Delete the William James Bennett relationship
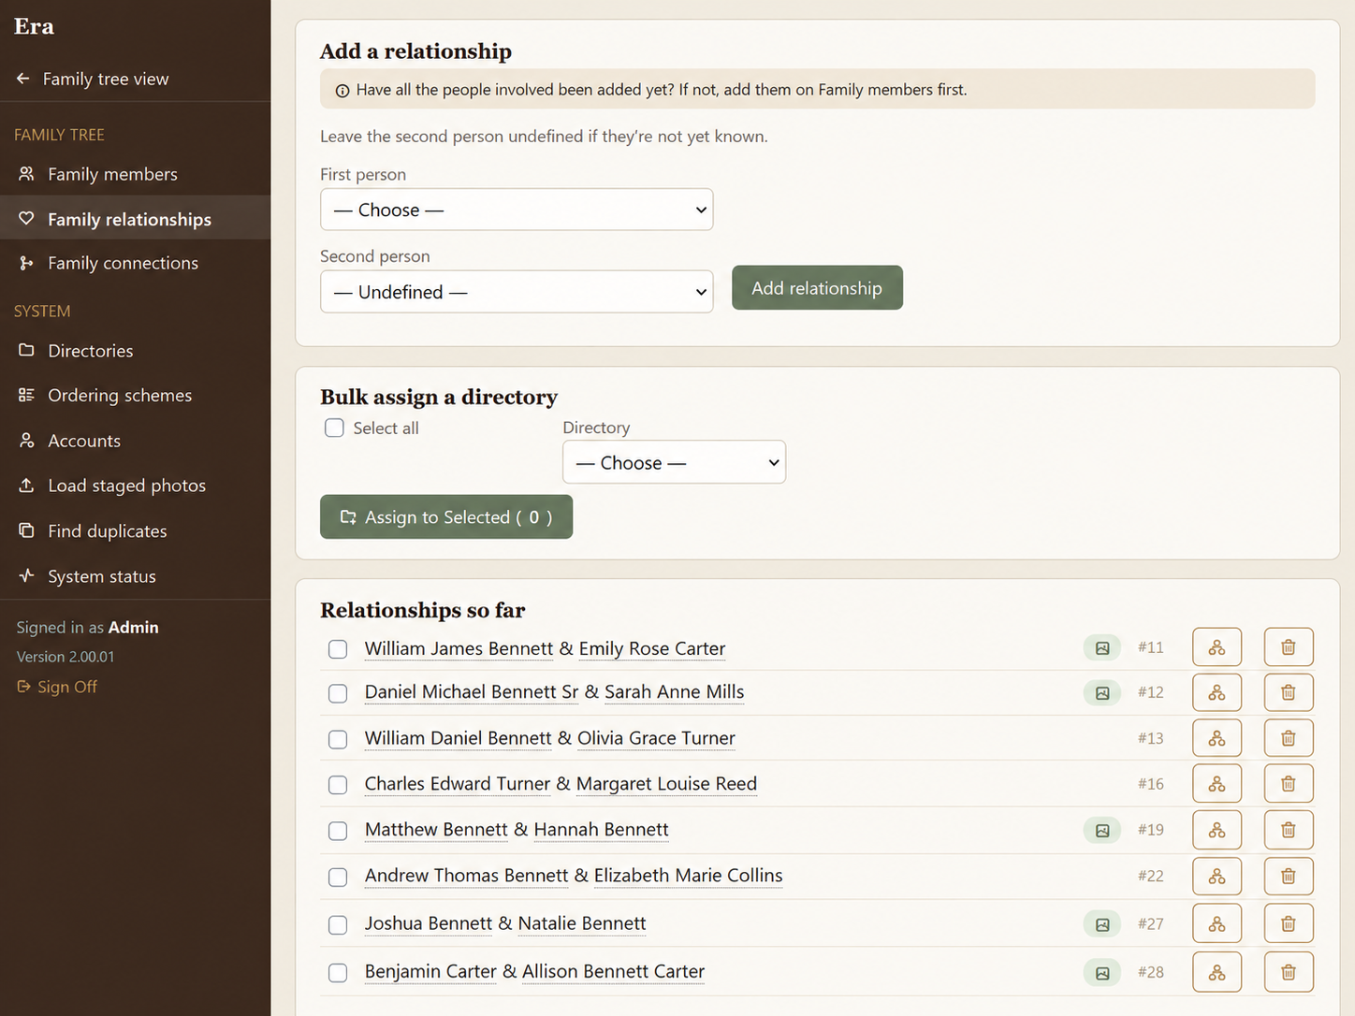Screen dimensions: 1355x1016 (x=1289, y=647)
